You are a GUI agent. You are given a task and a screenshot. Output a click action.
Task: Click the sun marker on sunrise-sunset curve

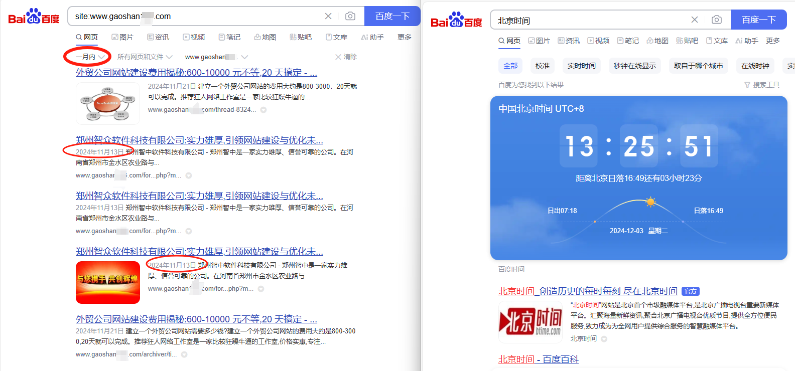[651, 202]
